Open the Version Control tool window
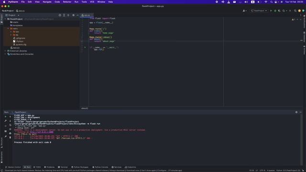 pos(13,167)
